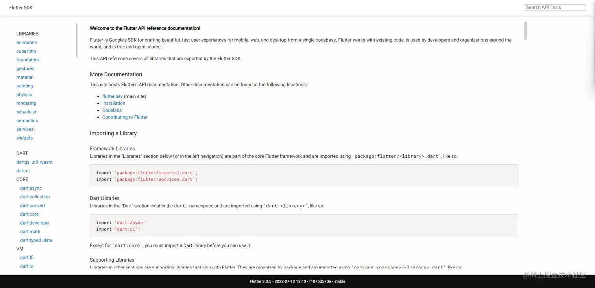
Task: Navigate to dart:math library
Action: (x=30, y=231)
